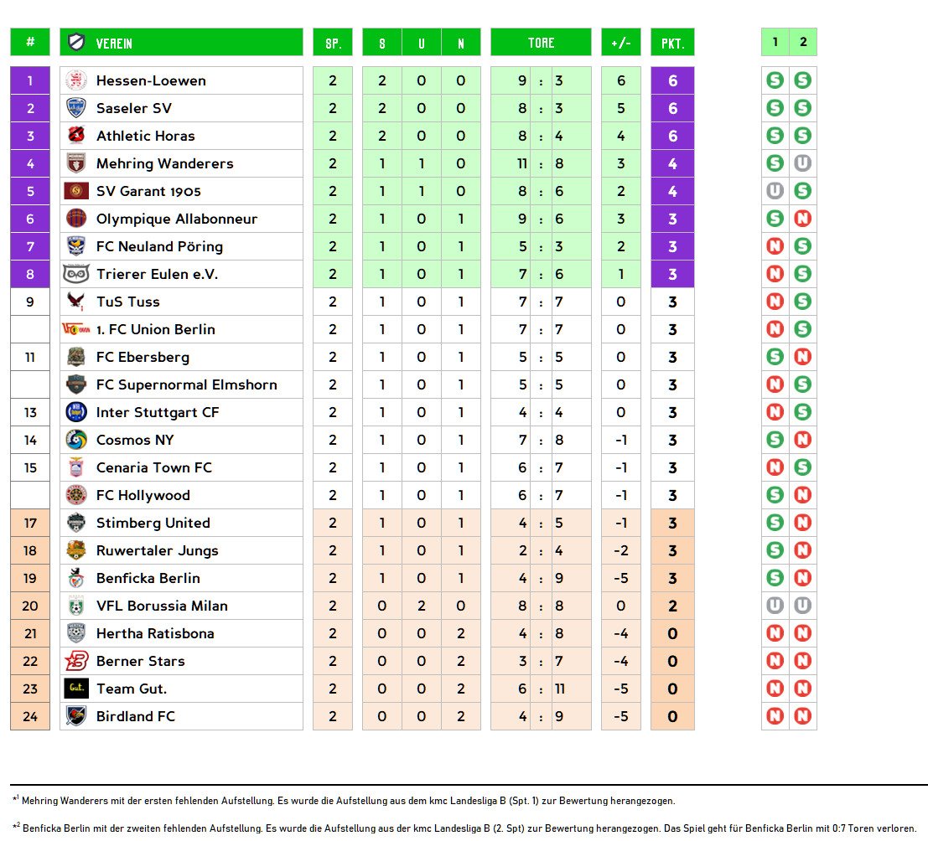
Task: Click the purple rank 1 position cell
Action: pyautogui.click(x=30, y=80)
